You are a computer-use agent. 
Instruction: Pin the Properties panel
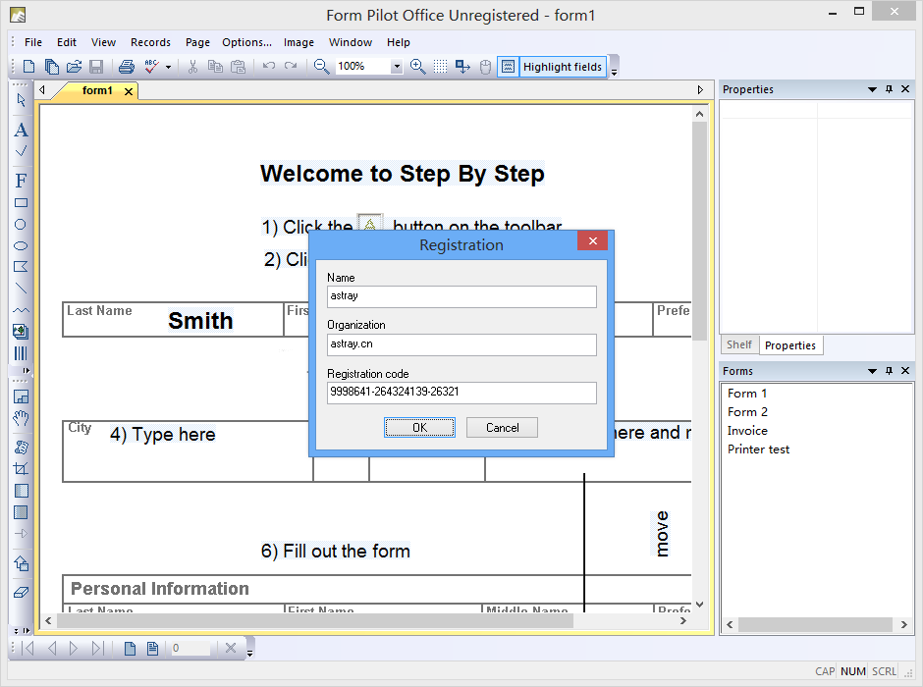tap(889, 89)
